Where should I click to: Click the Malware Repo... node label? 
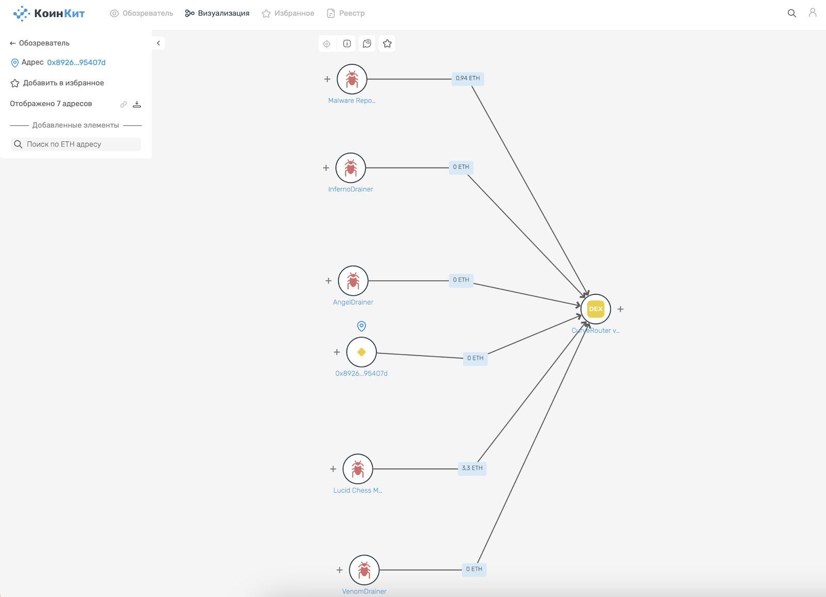pyautogui.click(x=352, y=101)
